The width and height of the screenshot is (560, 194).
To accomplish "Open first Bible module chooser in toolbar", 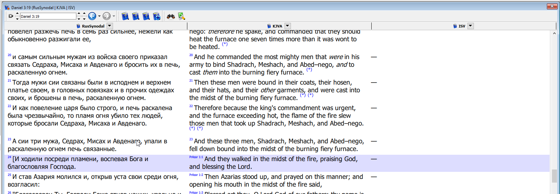I will tap(125, 16).
